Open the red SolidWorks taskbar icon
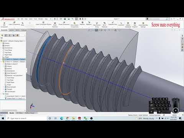This screenshot has width=184, height=138. 79,118
